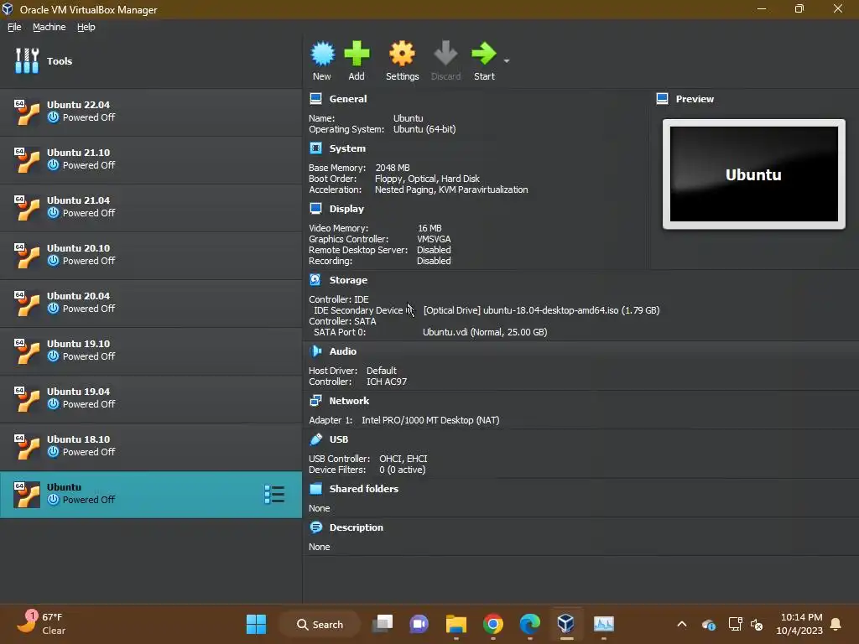
Task: Click the Display section screen icon
Action: pyautogui.click(x=315, y=209)
